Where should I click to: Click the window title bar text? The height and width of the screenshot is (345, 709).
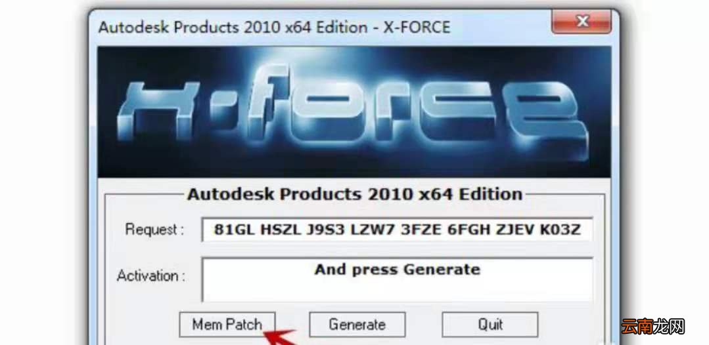[x=275, y=27]
